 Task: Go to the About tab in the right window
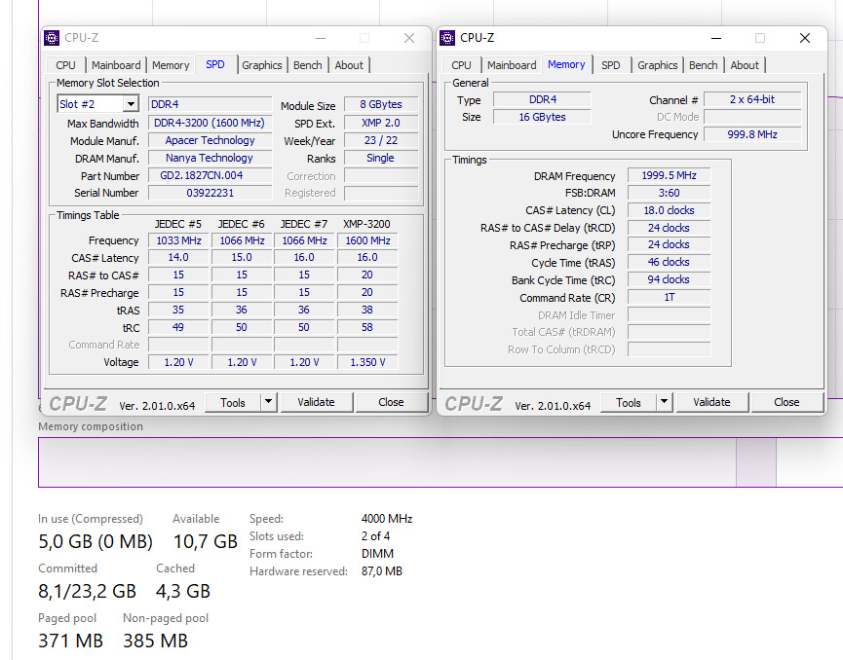coord(745,65)
